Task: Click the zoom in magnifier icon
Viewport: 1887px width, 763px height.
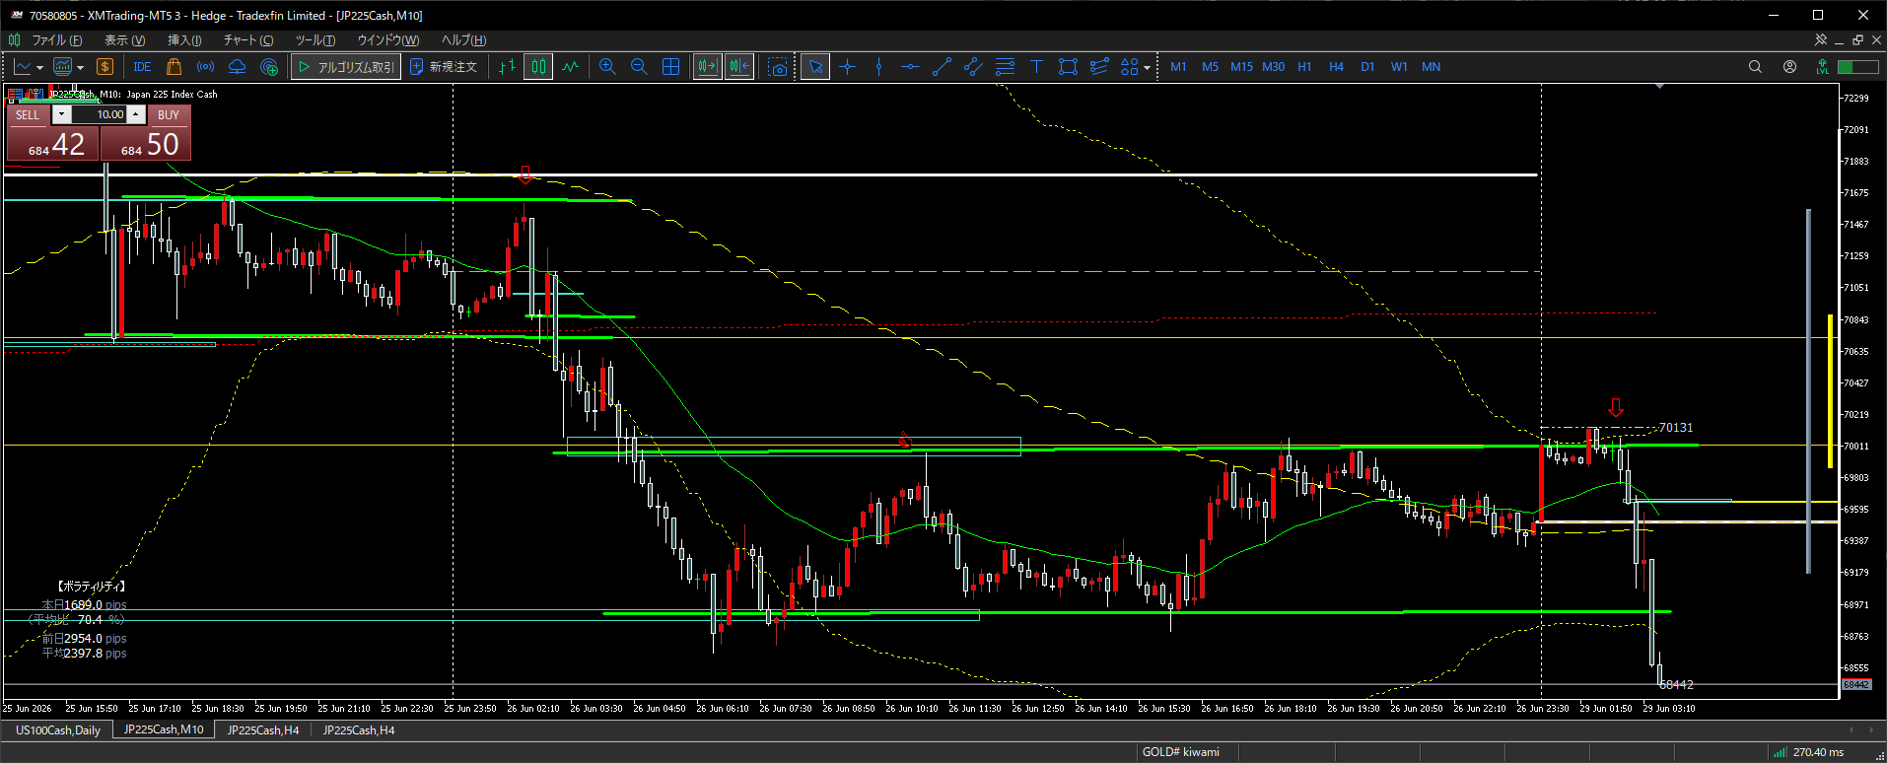Action: point(607,67)
